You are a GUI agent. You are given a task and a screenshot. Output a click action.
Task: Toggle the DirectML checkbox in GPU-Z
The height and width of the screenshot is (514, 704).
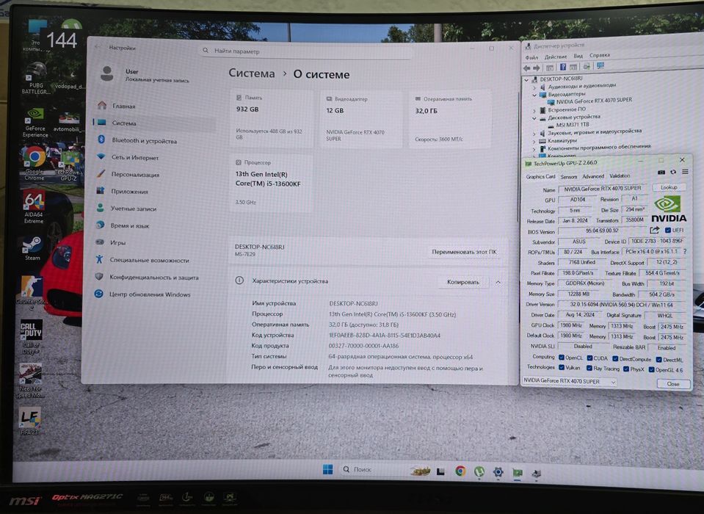(658, 360)
